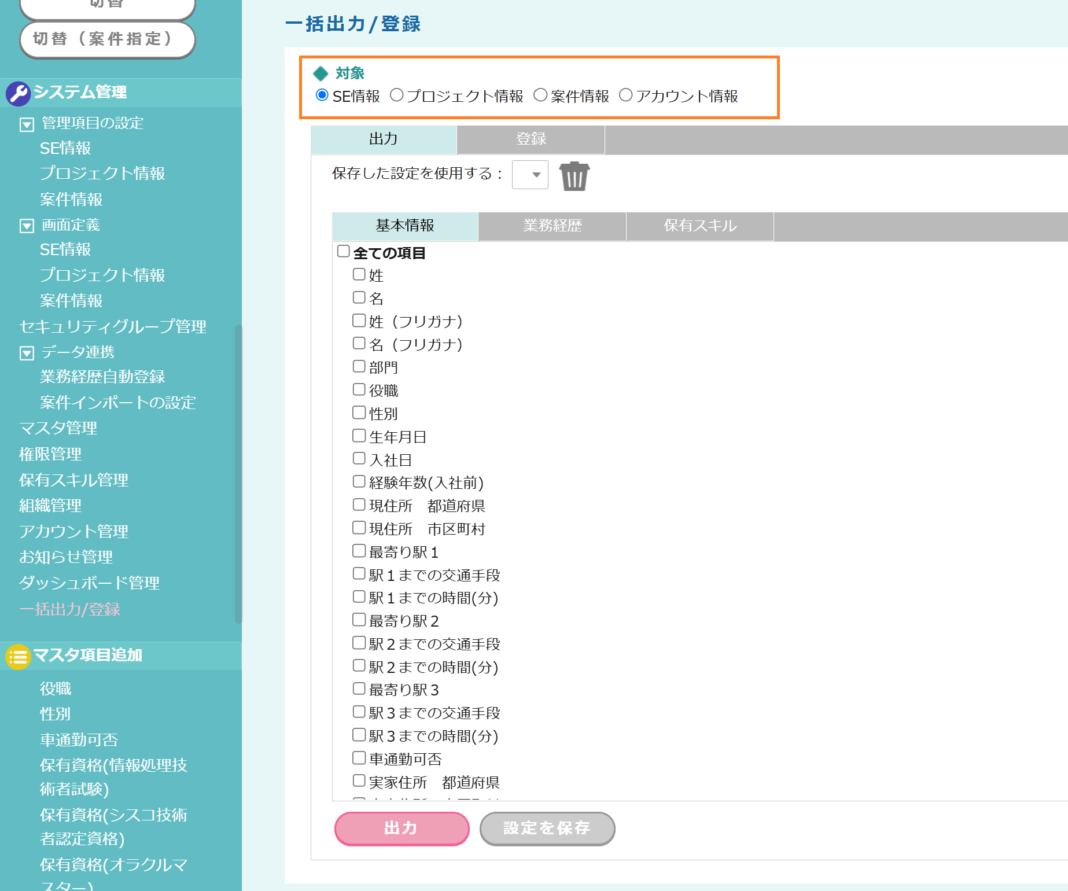
Task: Open the 業務経歴 tab
Action: coord(552,226)
